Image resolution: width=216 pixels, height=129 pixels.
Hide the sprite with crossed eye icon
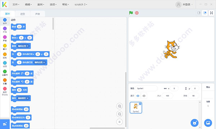tap(144, 96)
